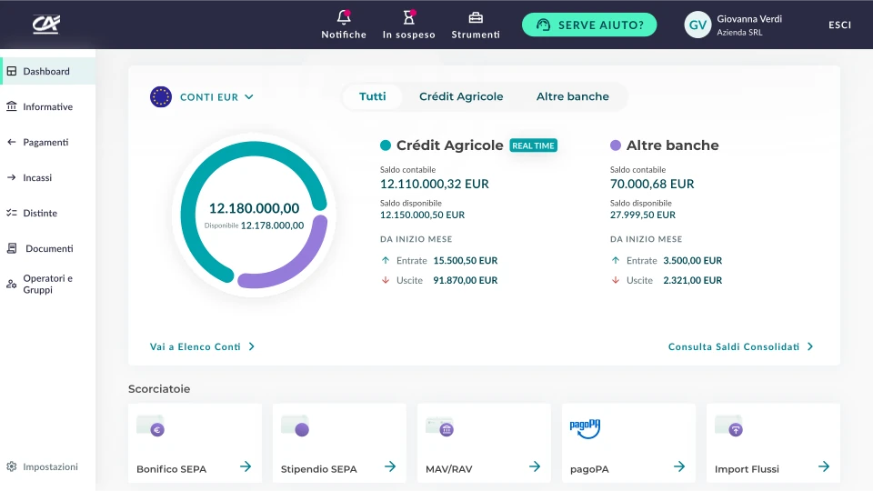Image resolution: width=873 pixels, height=491 pixels.
Task: Click the 12.110.000,32 EUR balance
Action: click(435, 184)
